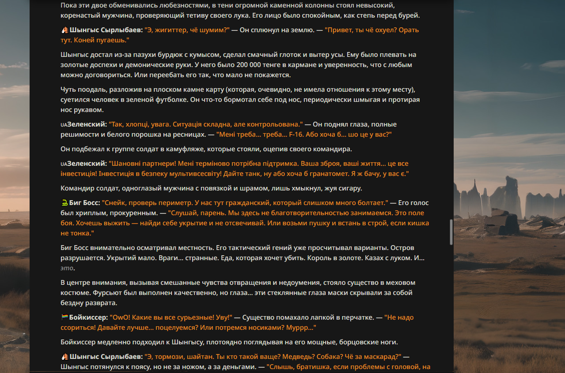This screenshot has height=373, width=565.
Task: Click the sentence "Бойкиссер медленно подходил к Шынгысу"
Action: coord(229,342)
